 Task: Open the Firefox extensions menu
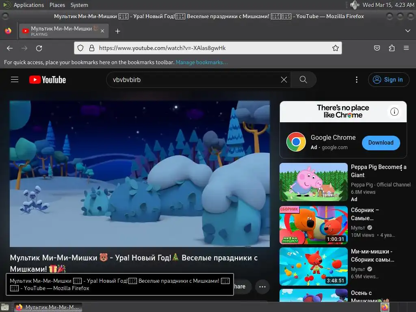[392, 48]
